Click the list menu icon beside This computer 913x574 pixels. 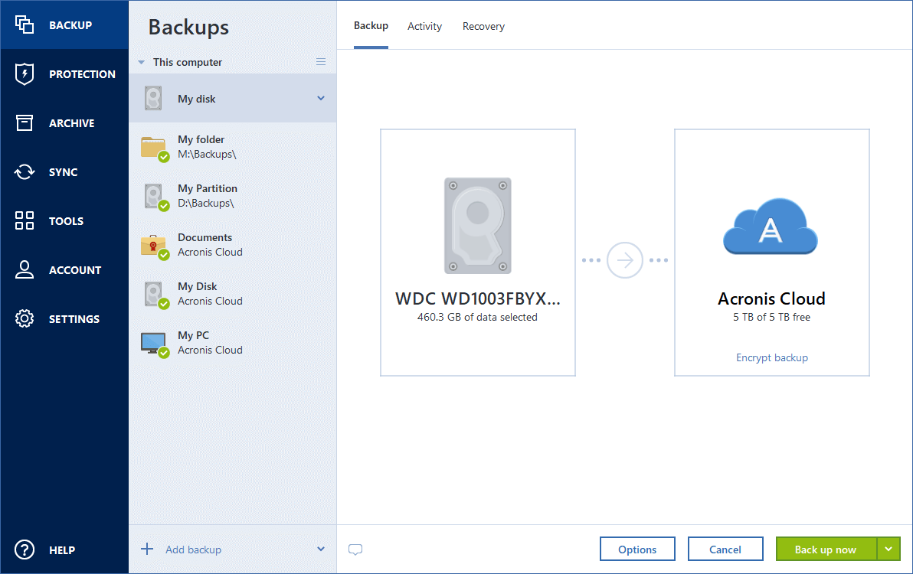tap(321, 61)
